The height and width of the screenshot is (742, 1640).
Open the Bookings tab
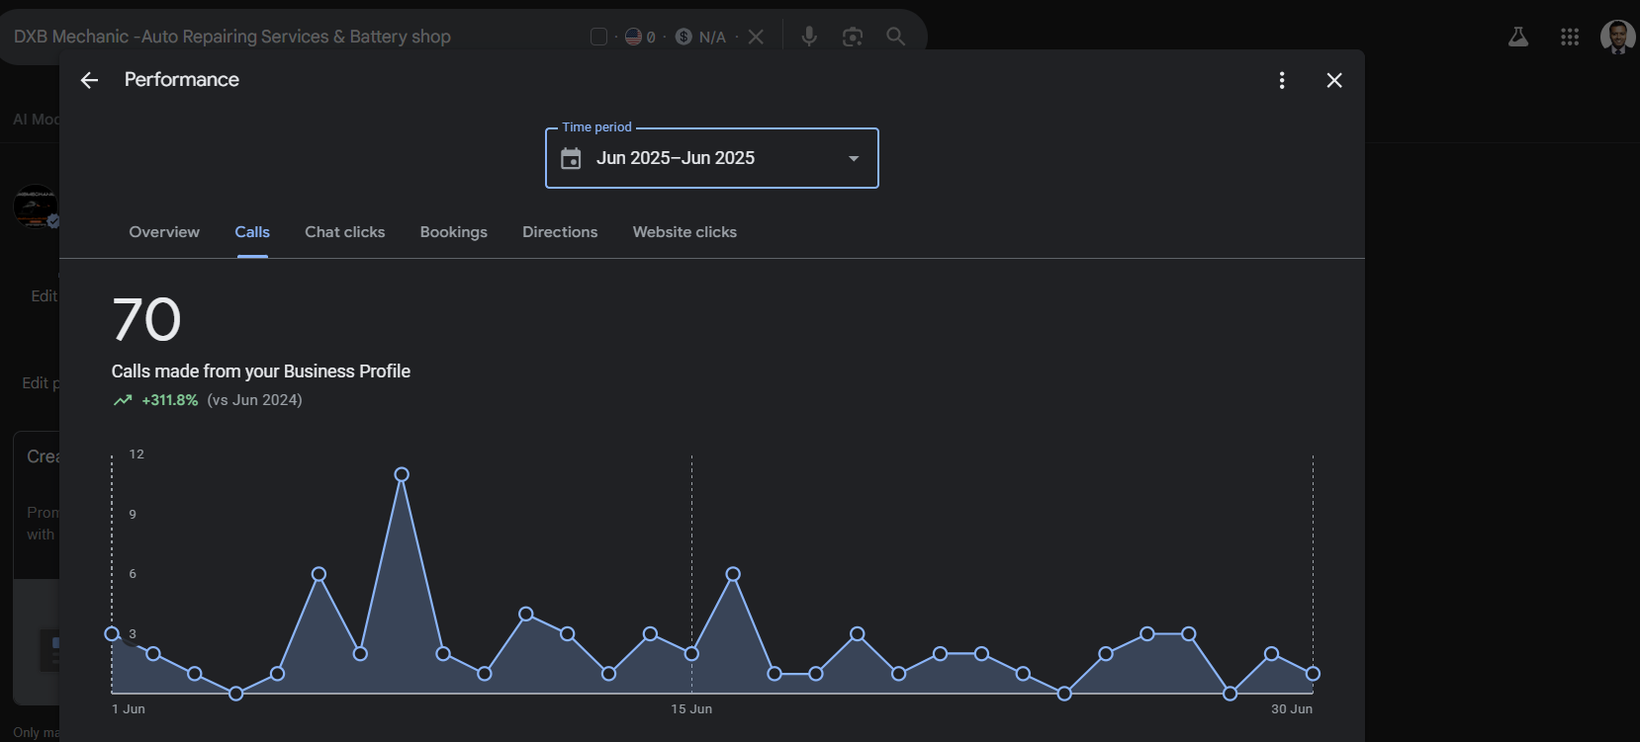pos(454,232)
